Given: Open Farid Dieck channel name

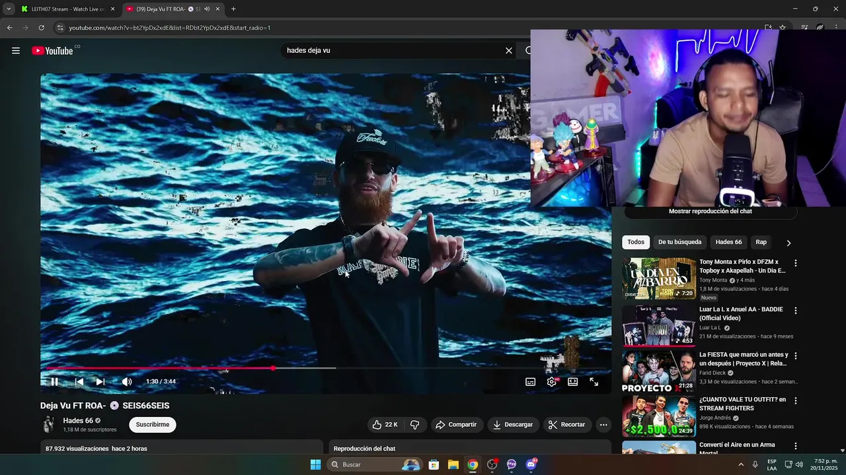Looking at the screenshot, I should [712, 373].
